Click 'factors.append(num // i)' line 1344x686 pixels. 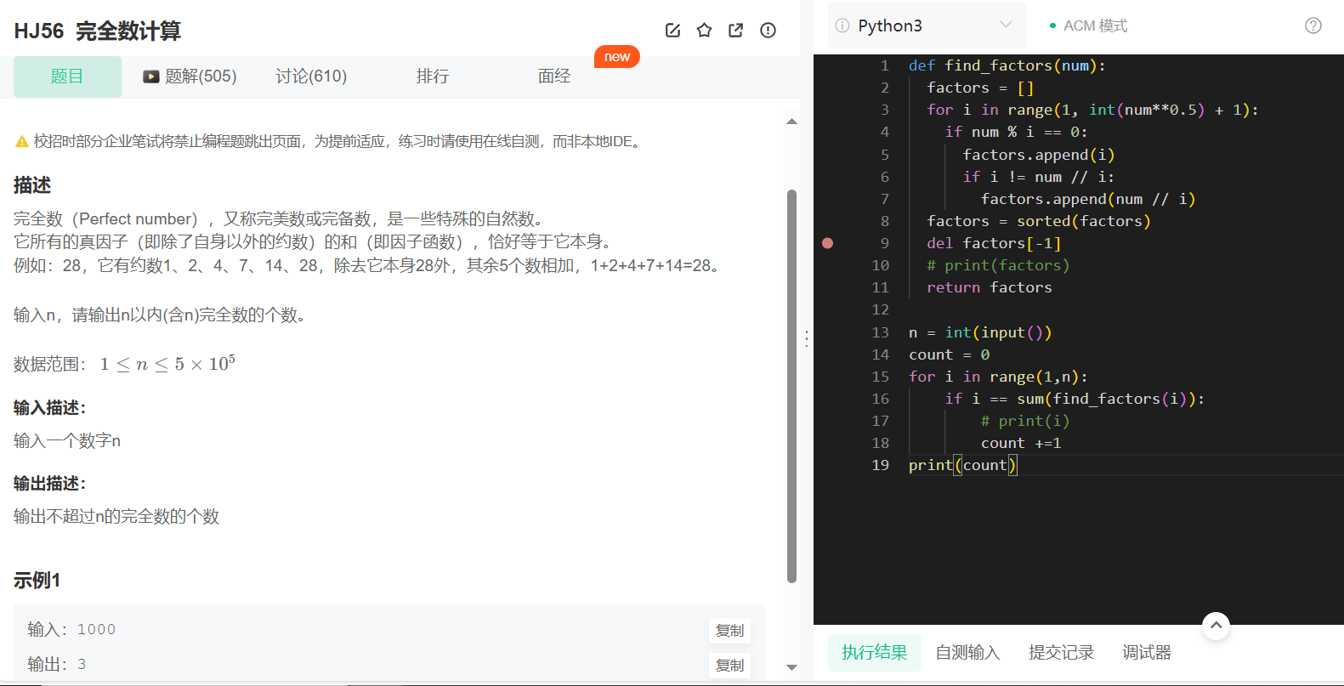(1088, 199)
